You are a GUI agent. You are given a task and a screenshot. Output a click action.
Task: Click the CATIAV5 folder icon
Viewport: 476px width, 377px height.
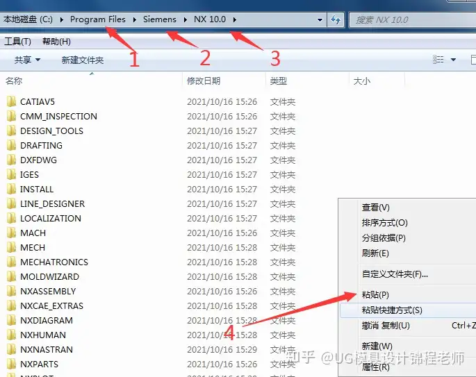[x=11, y=101]
